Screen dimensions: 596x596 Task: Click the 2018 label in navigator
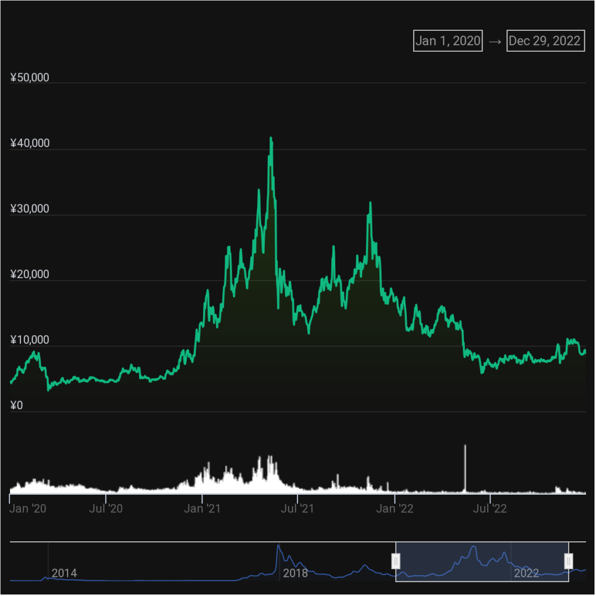pos(295,573)
